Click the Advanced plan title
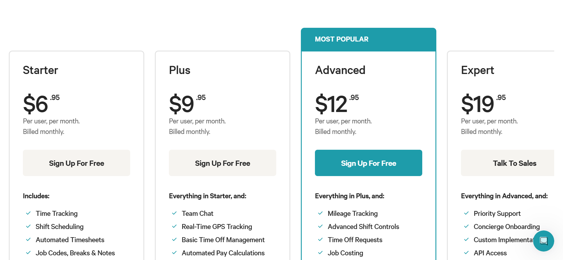 coord(340,70)
